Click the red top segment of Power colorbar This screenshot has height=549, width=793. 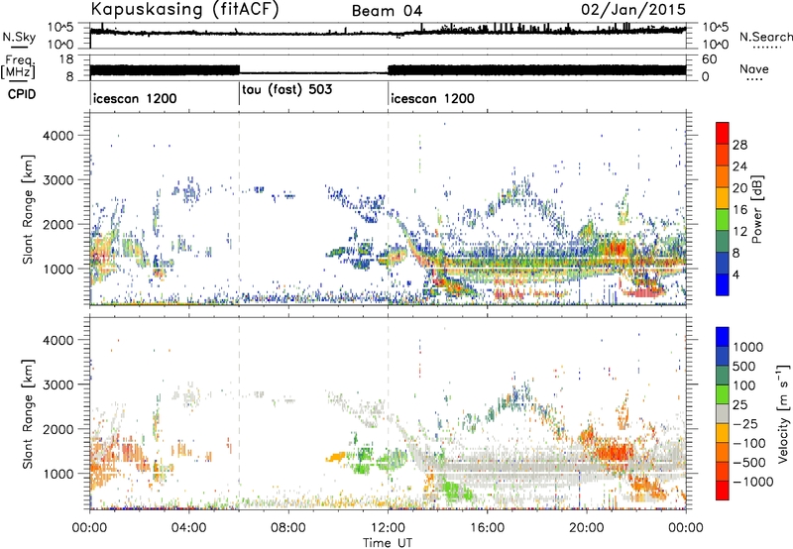click(723, 133)
